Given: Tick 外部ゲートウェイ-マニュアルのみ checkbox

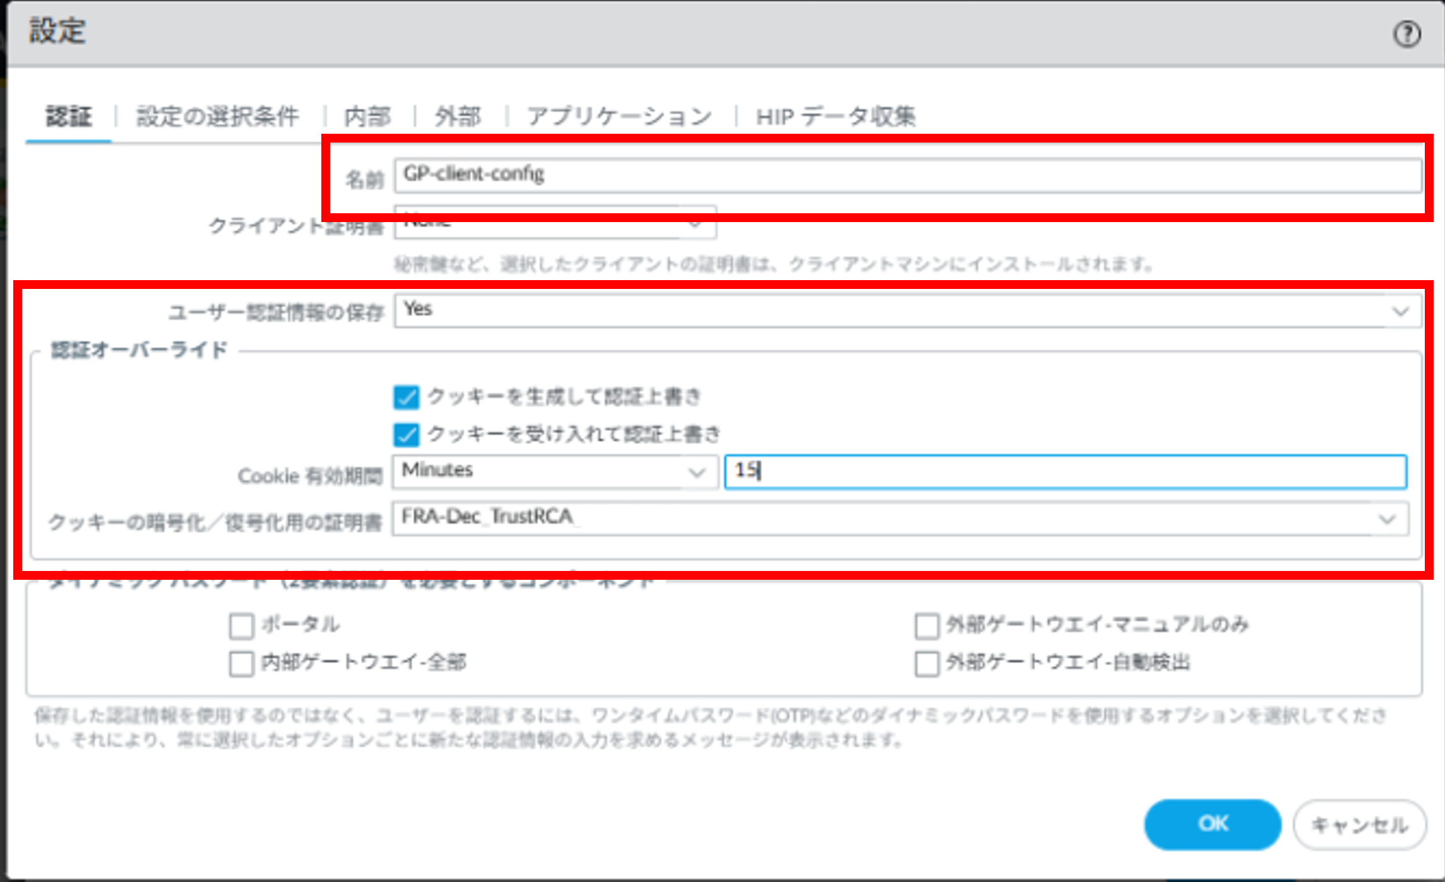Looking at the screenshot, I should 927,626.
